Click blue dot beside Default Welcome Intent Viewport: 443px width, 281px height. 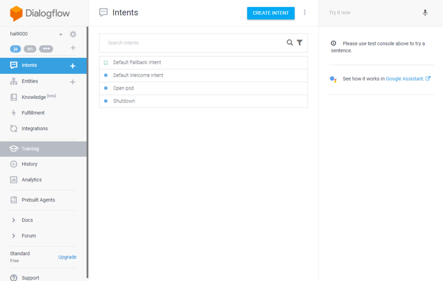[x=106, y=75]
